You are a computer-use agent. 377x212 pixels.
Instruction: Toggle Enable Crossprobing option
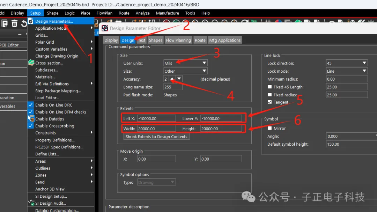30,126
